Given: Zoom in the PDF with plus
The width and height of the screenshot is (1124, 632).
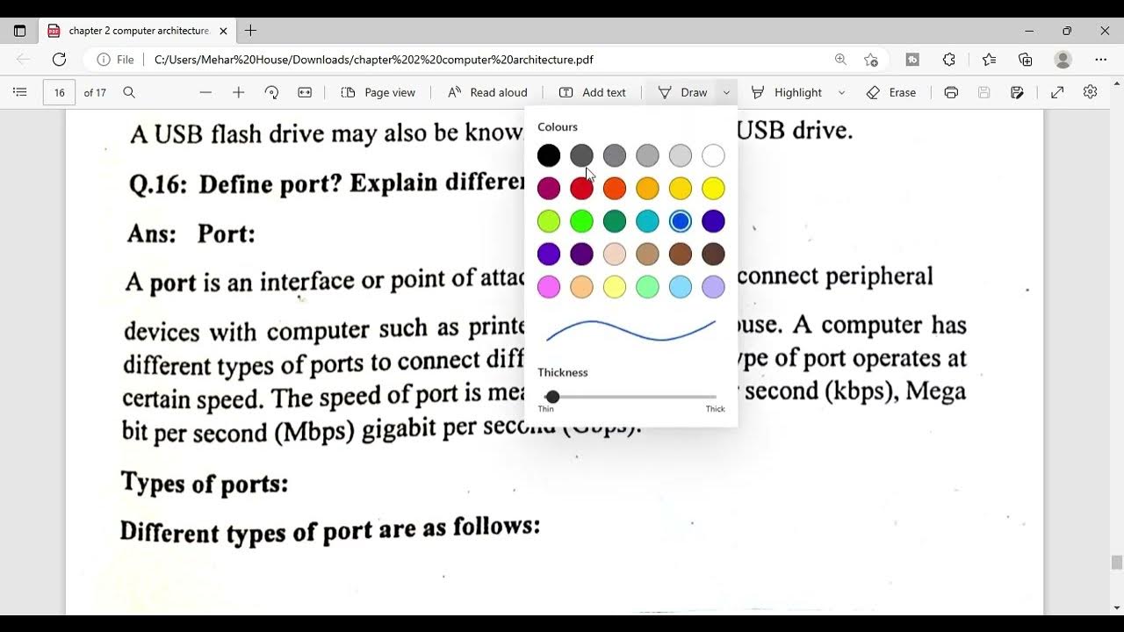Looking at the screenshot, I should point(238,92).
